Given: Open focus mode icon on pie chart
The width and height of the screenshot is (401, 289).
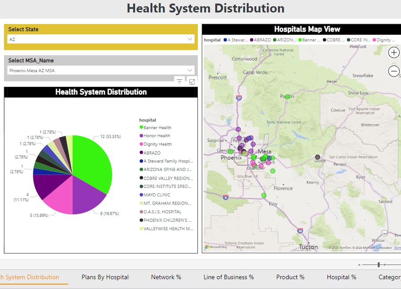Looking at the screenshot, I should point(192,82).
